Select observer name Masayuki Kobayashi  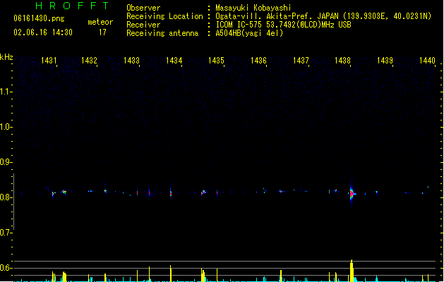pos(253,8)
